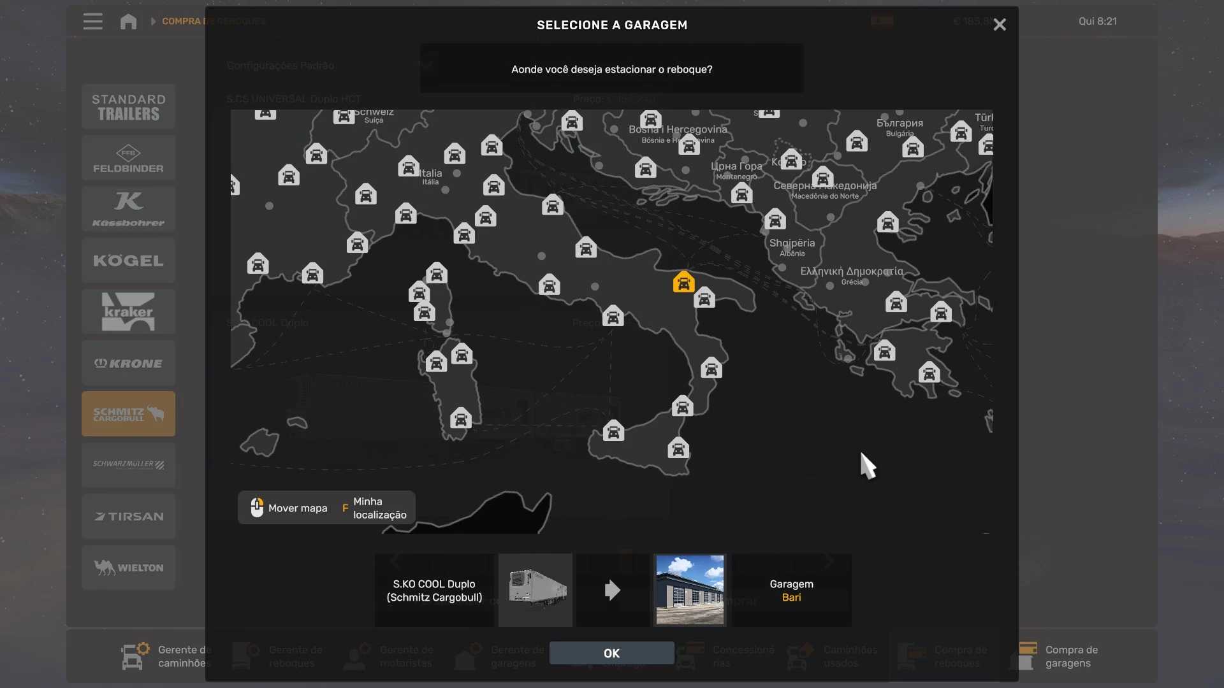Click the highlighted orange Bari garage icon

click(x=683, y=282)
